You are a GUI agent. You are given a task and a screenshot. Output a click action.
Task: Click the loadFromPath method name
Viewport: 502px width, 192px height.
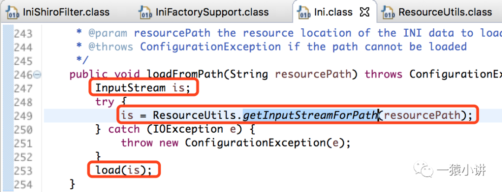[185, 74]
